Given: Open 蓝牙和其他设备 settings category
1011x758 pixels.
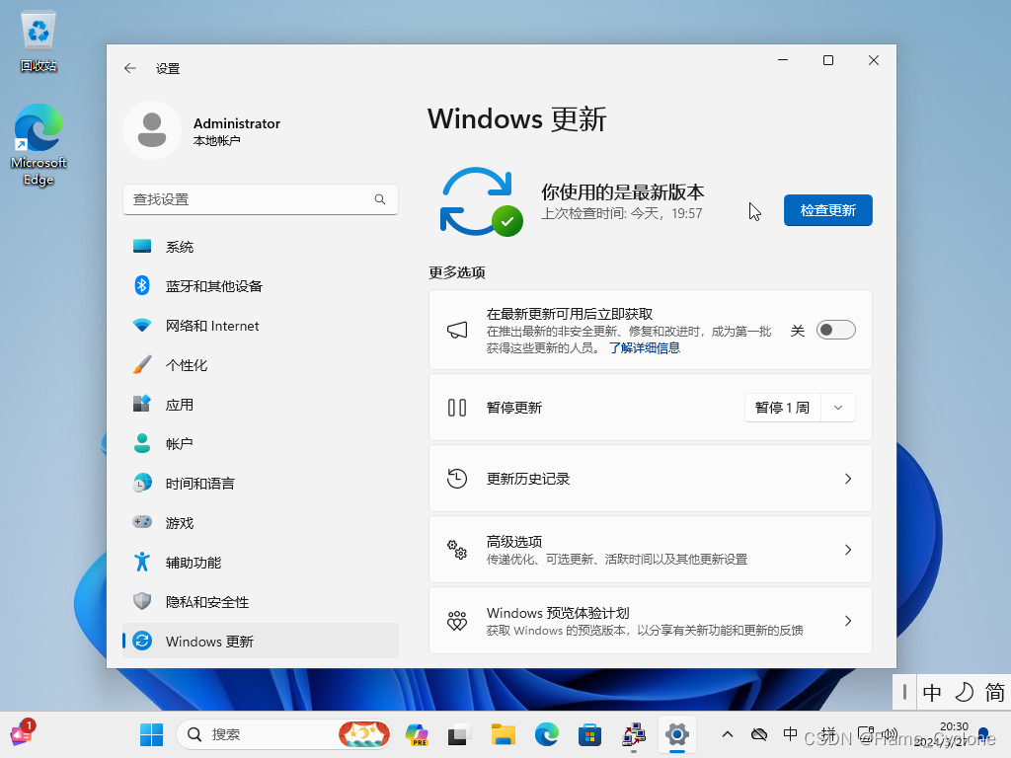Looking at the screenshot, I should [x=261, y=286].
